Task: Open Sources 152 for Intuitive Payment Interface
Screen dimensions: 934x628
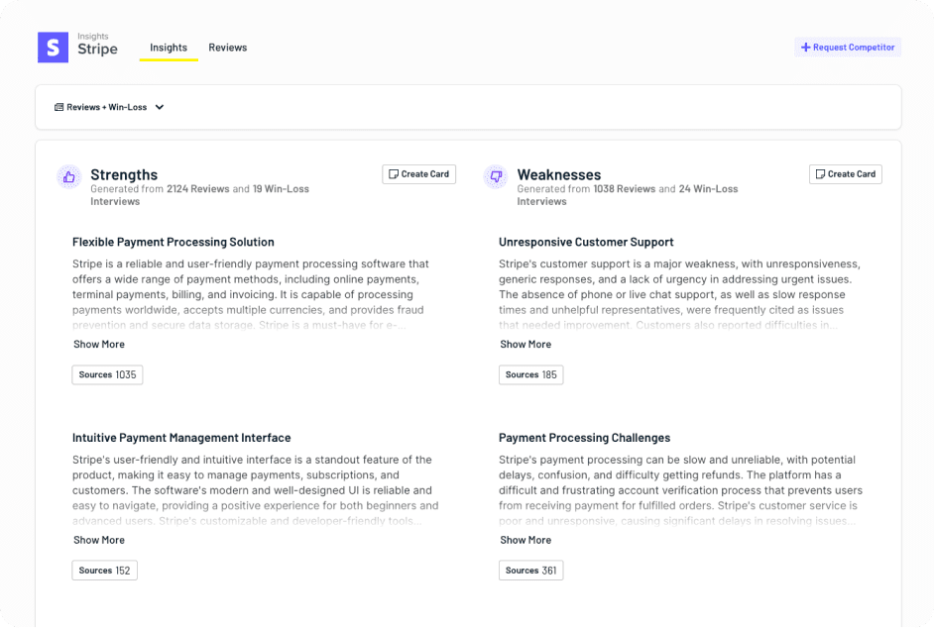Action: tap(104, 571)
